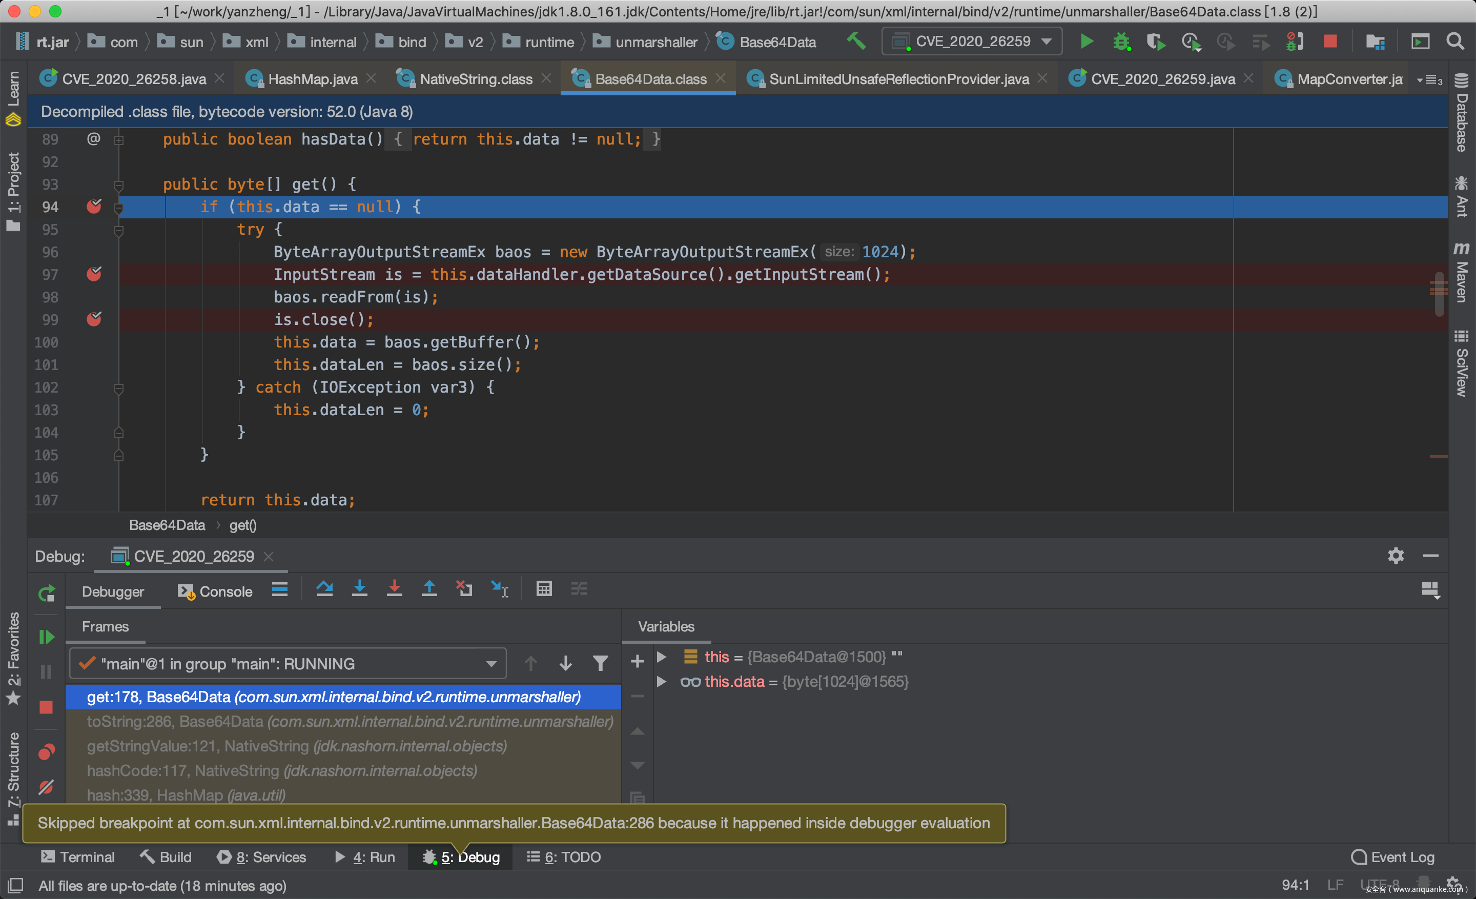Viewport: 1476px width, 899px height.
Task: Expand the 'this' variable node
Action: tap(661, 657)
